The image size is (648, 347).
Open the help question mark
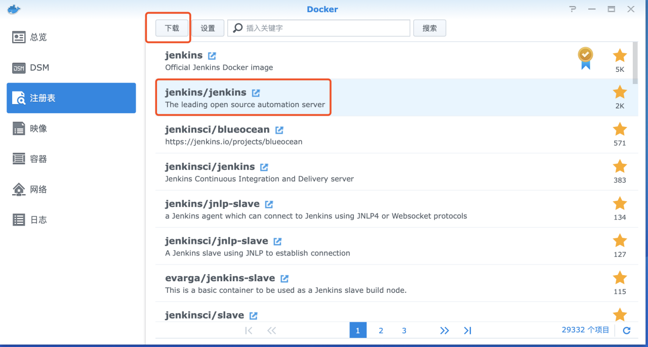(573, 9)
